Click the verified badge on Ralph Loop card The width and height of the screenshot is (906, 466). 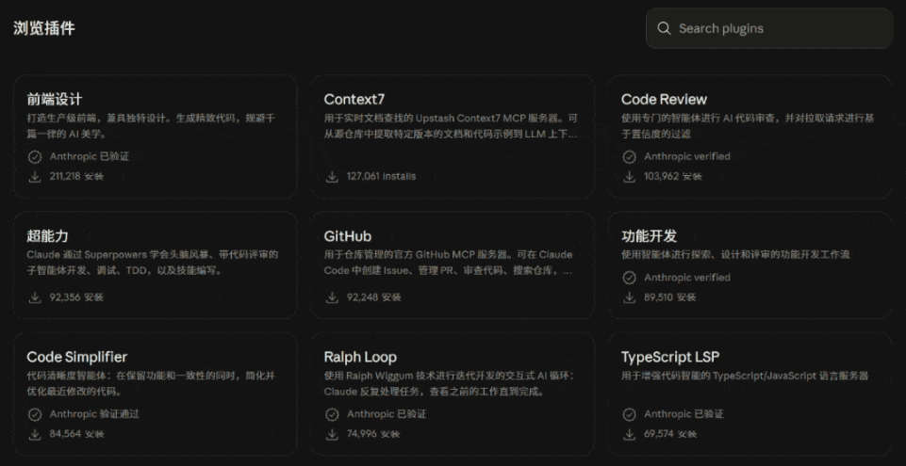pyautogui.click(x=332, y=414)
